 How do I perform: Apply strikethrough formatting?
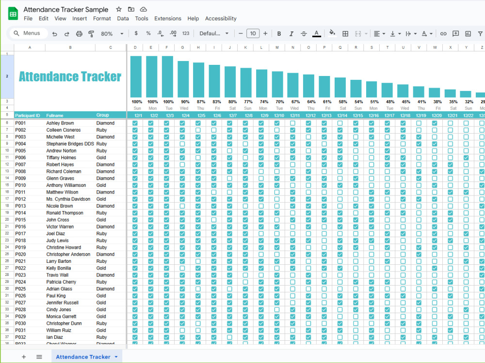click(x=304, y=34)
